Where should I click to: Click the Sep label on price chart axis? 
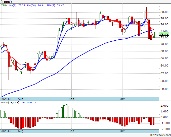[x=71, y=99]
